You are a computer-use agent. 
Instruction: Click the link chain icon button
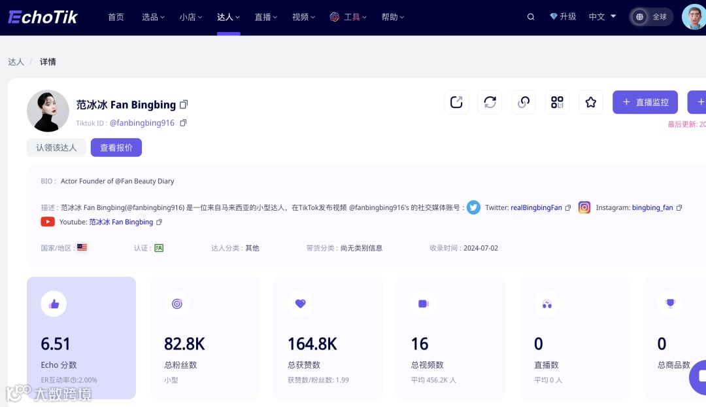click(x=524, y=102)
